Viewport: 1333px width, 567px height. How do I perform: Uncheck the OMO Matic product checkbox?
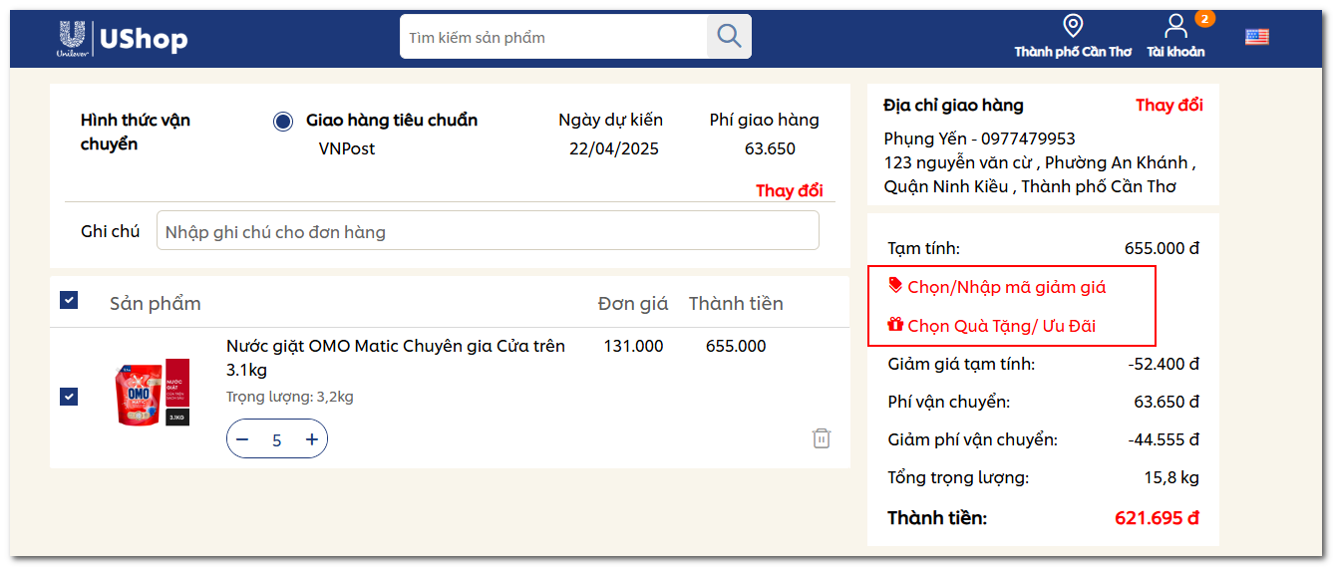tap(69, 397)
